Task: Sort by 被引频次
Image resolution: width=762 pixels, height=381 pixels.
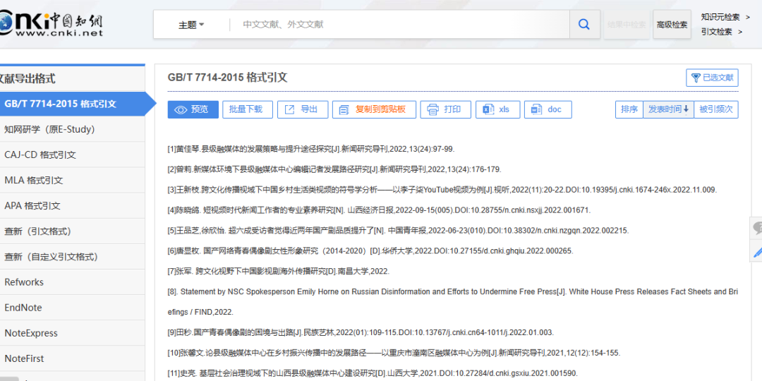Action: (716, 109)
